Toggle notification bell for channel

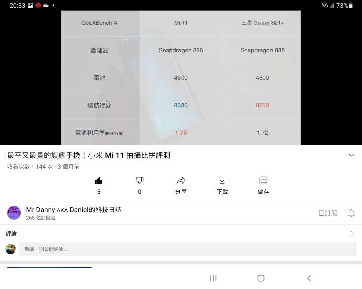coord(351,213)
